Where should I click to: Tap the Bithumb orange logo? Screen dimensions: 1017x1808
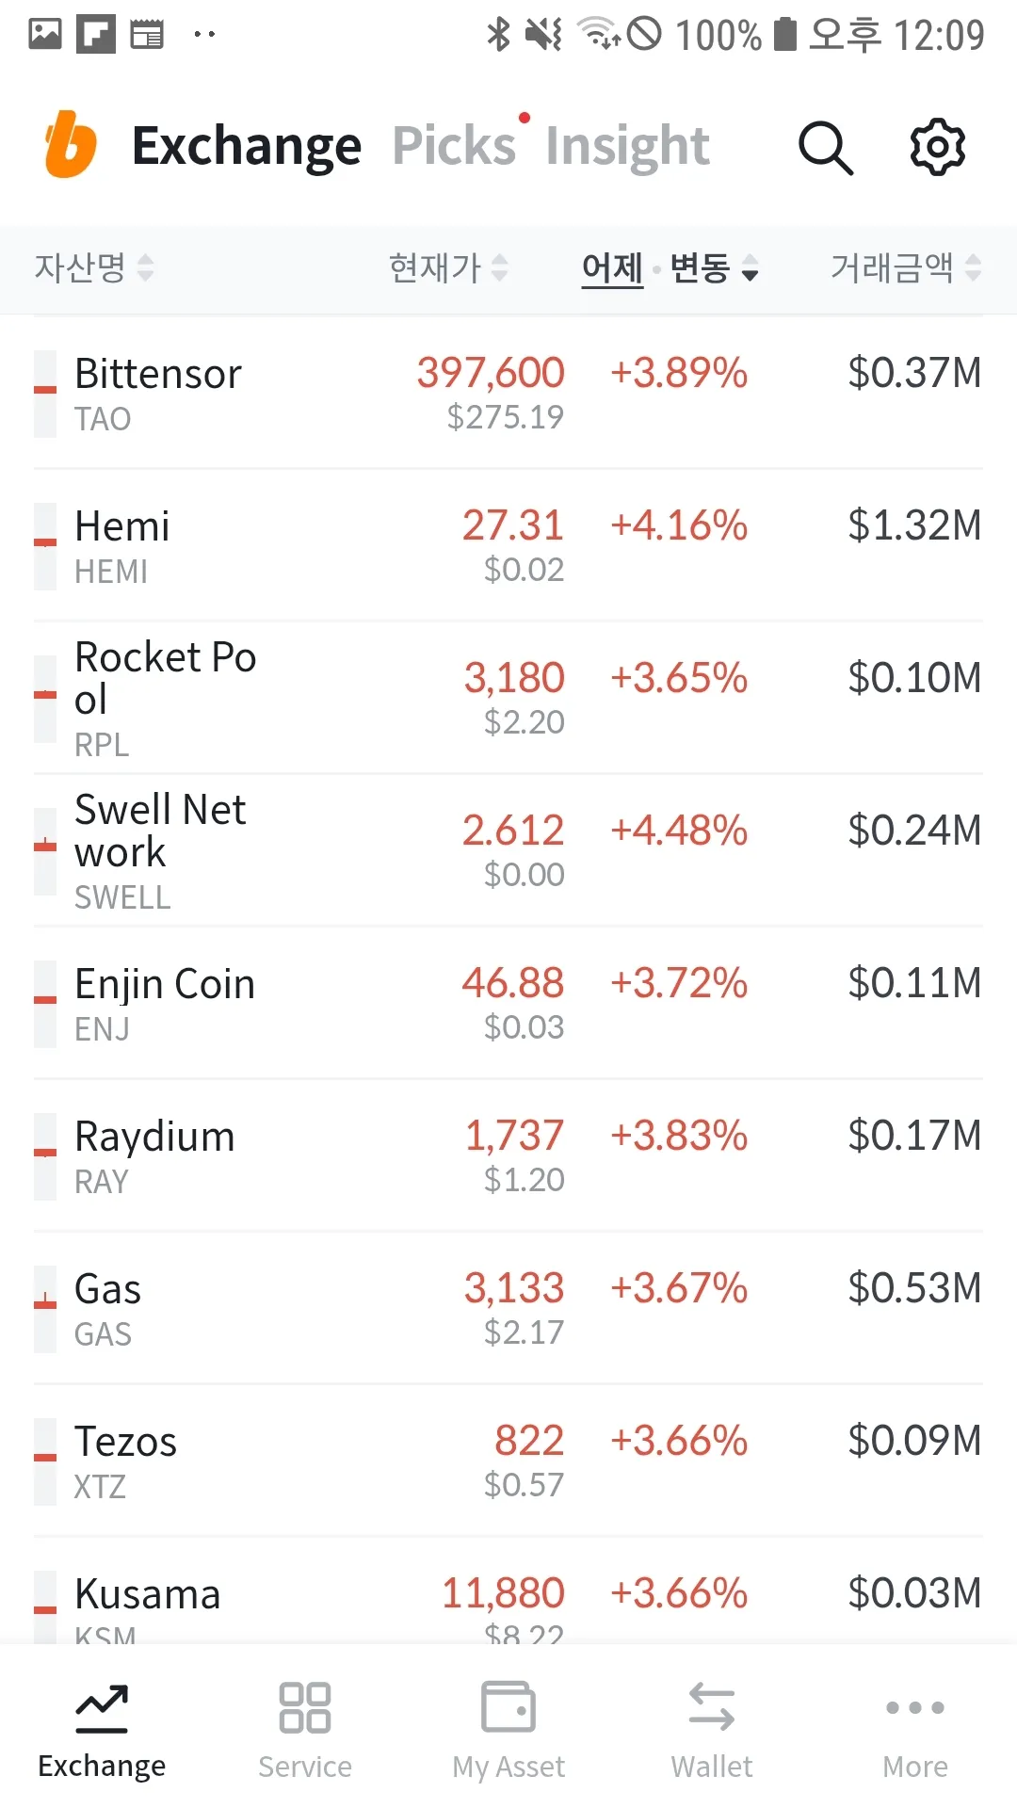[71, 145]
